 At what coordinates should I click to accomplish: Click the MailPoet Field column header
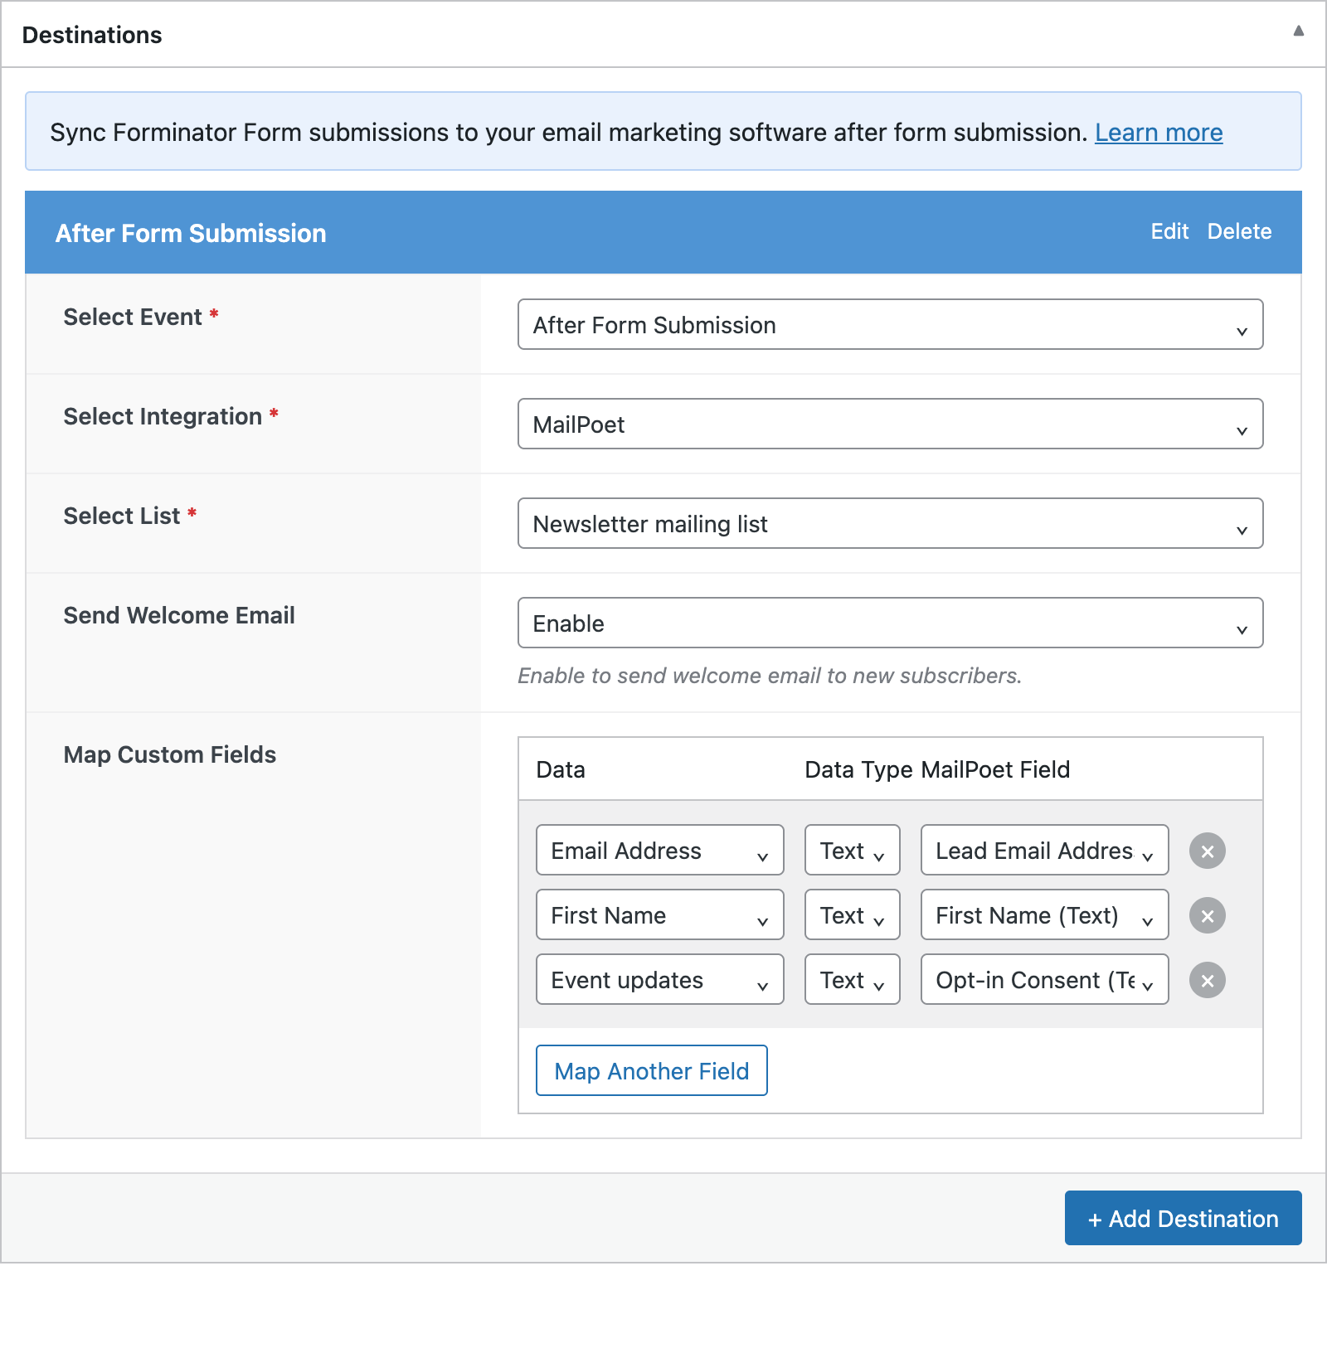[995, 769]
